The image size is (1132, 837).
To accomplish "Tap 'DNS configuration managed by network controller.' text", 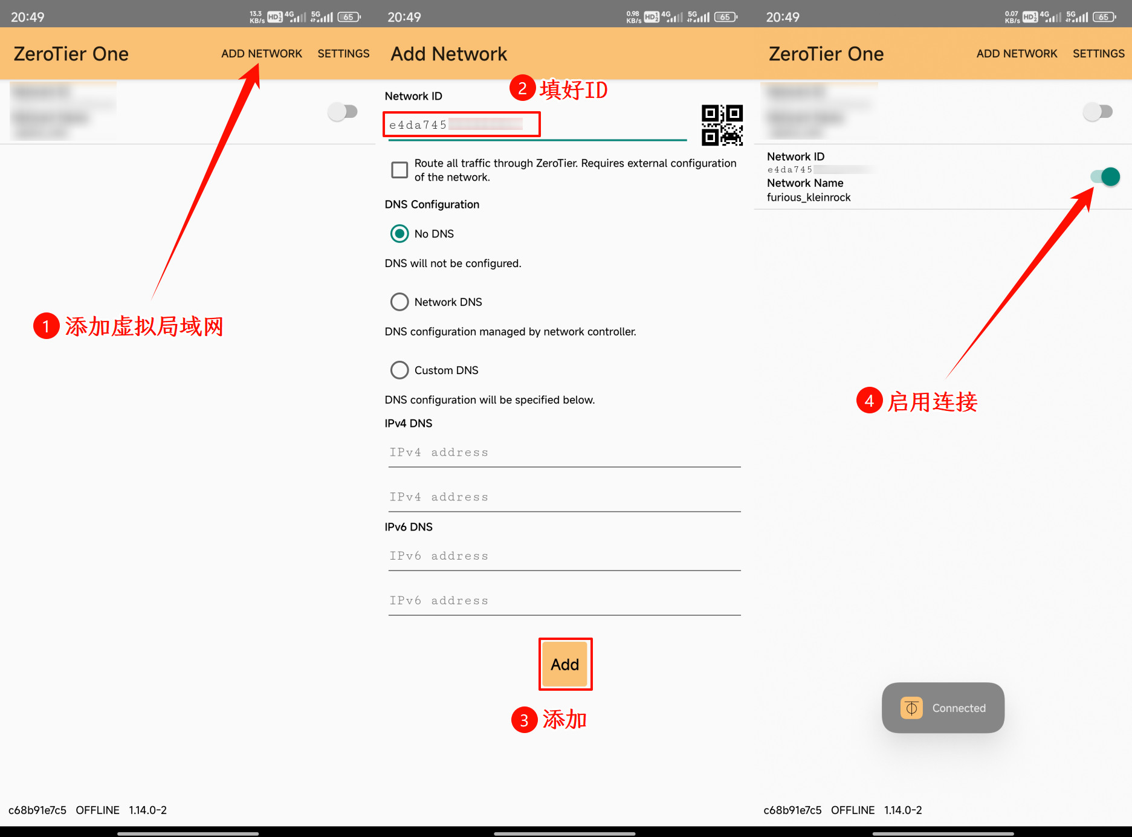I will (x=511, y=332).
